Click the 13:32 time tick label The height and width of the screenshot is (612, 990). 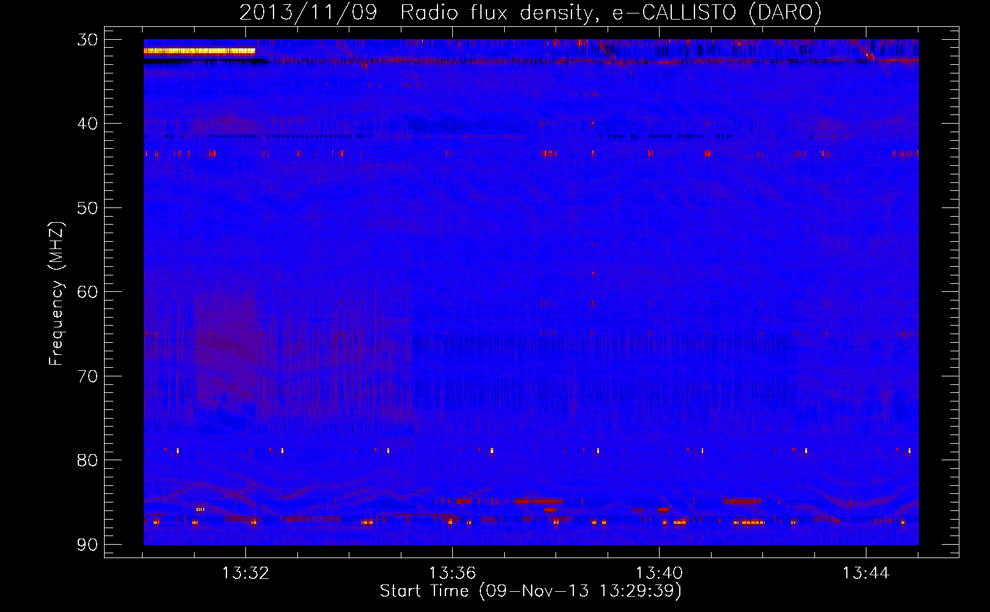pyautogui.click(x=245, y=573)
